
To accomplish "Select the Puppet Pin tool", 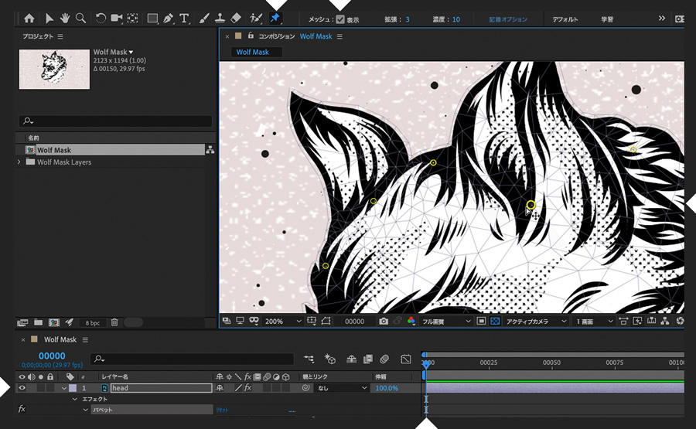I will click(276, 18).
